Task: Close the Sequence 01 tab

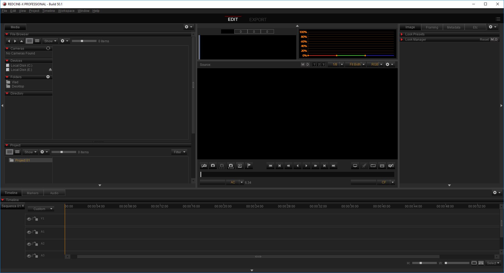Action: coord(23,206)
